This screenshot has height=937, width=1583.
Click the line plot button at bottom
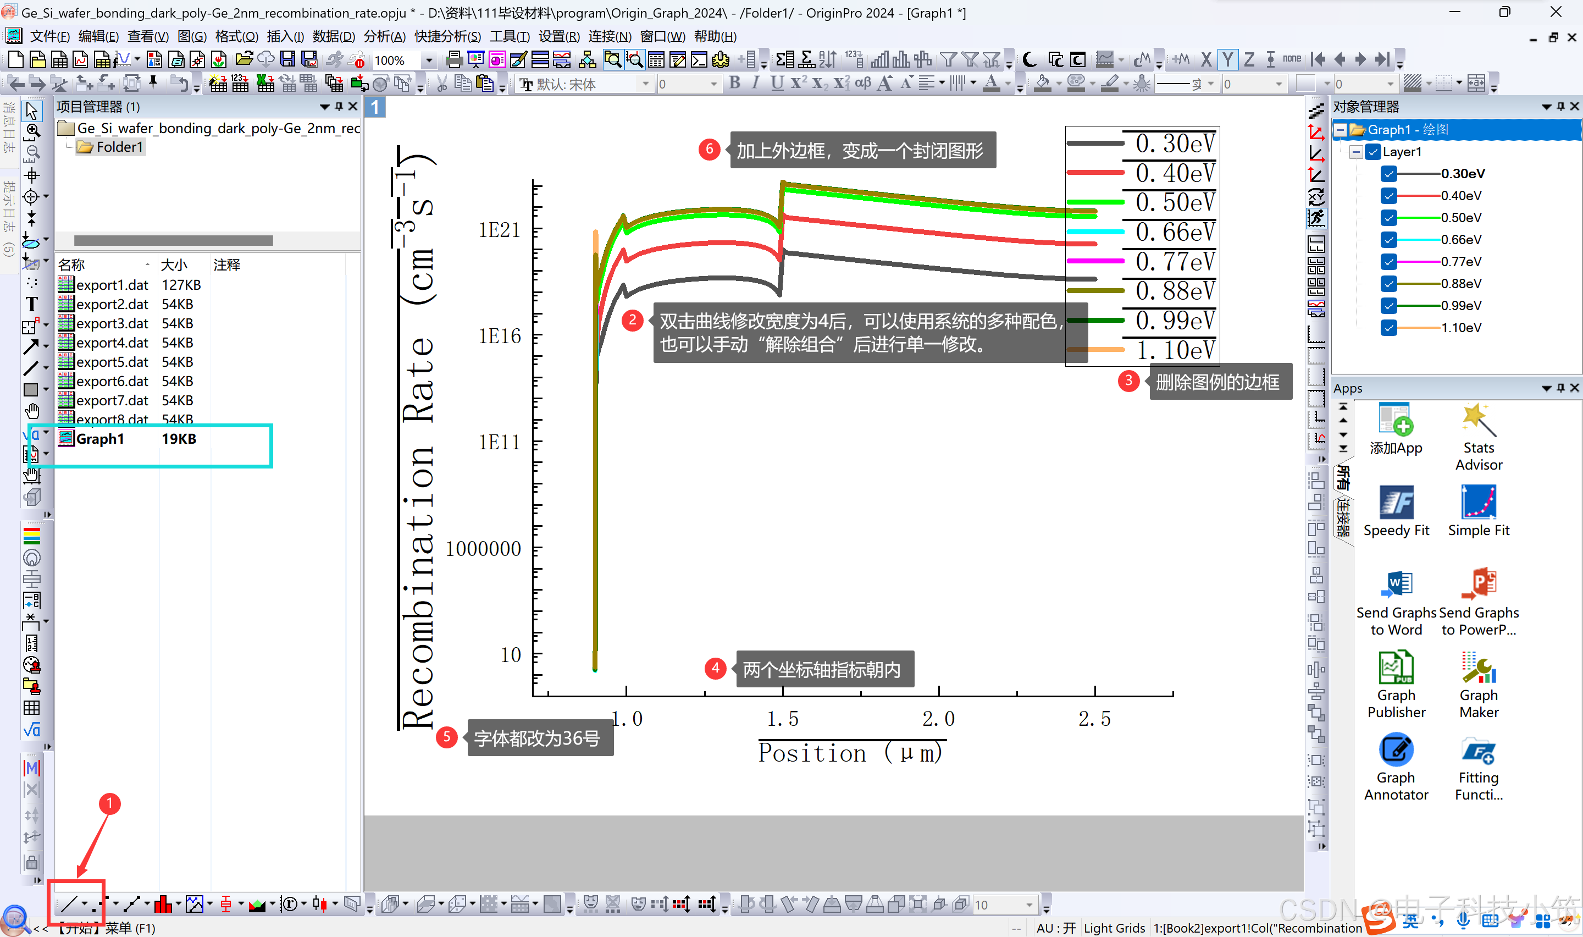[68, 904]
